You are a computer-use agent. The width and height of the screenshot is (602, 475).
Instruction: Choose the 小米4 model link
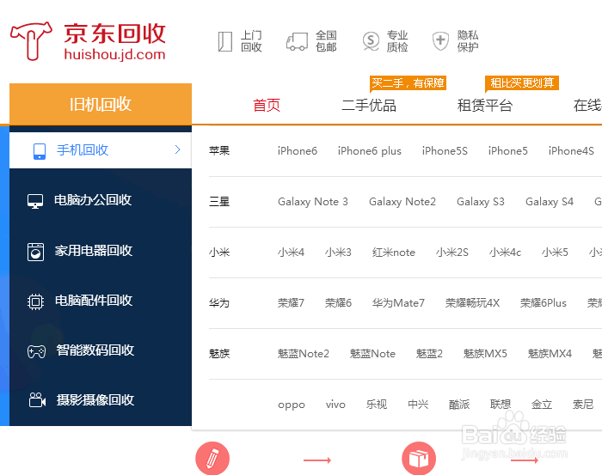[291, 253]
